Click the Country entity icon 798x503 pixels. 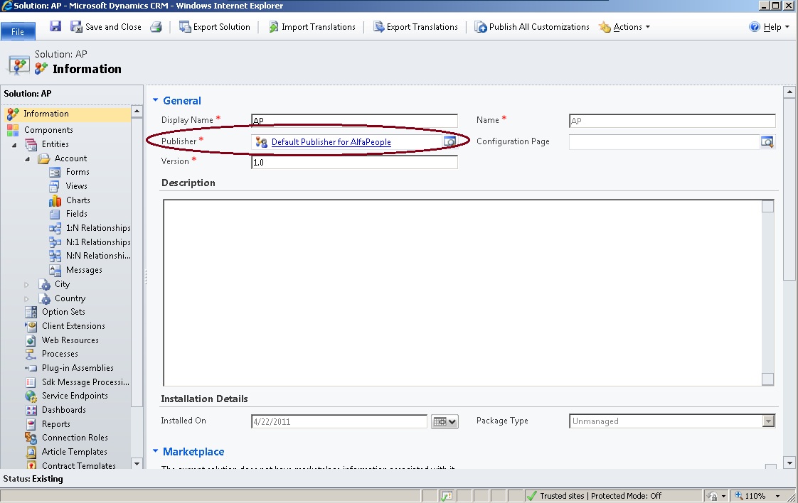click(45, 298)
